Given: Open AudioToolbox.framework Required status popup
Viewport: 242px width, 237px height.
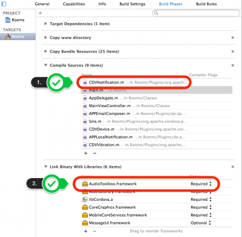Looking at the screenshot, I should [x=201, y=184].
